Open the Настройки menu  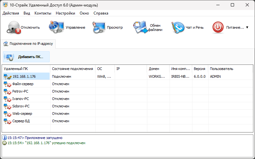click(65, 13)
